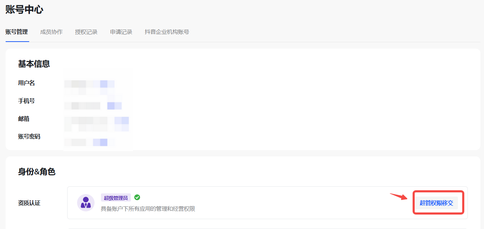484x229 pixels.
Task: Click the 资质认证 label
Action: (29, 203)
